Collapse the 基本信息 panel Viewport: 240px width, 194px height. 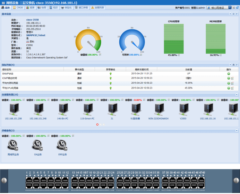[230, 14]
